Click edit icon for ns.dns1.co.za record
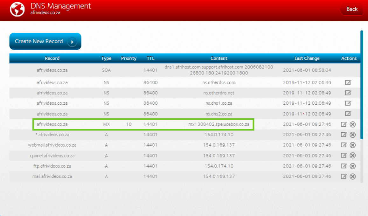The height and width of the screenshot is (216, 368). 348,103
